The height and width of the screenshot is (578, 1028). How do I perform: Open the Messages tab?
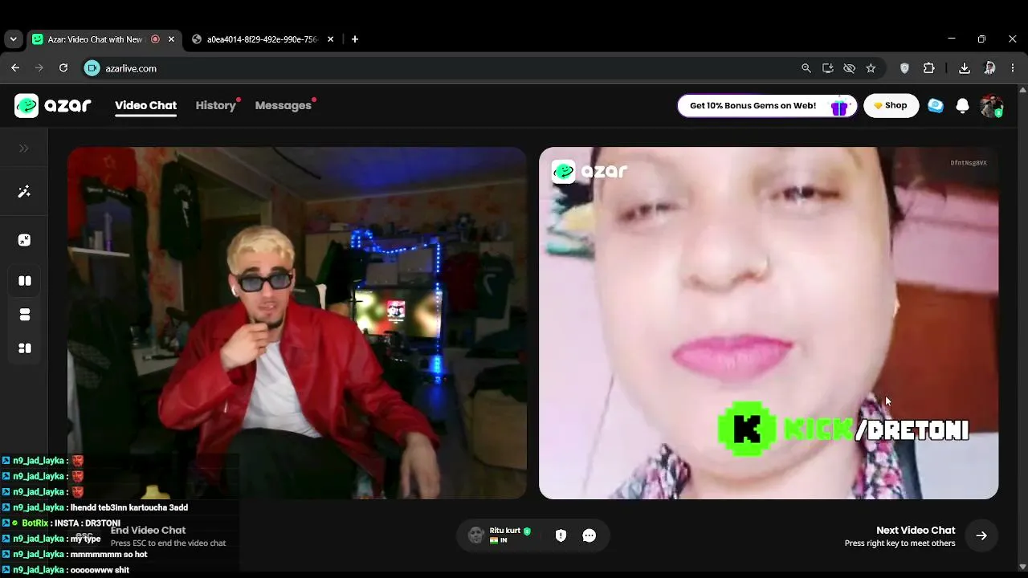284,105
